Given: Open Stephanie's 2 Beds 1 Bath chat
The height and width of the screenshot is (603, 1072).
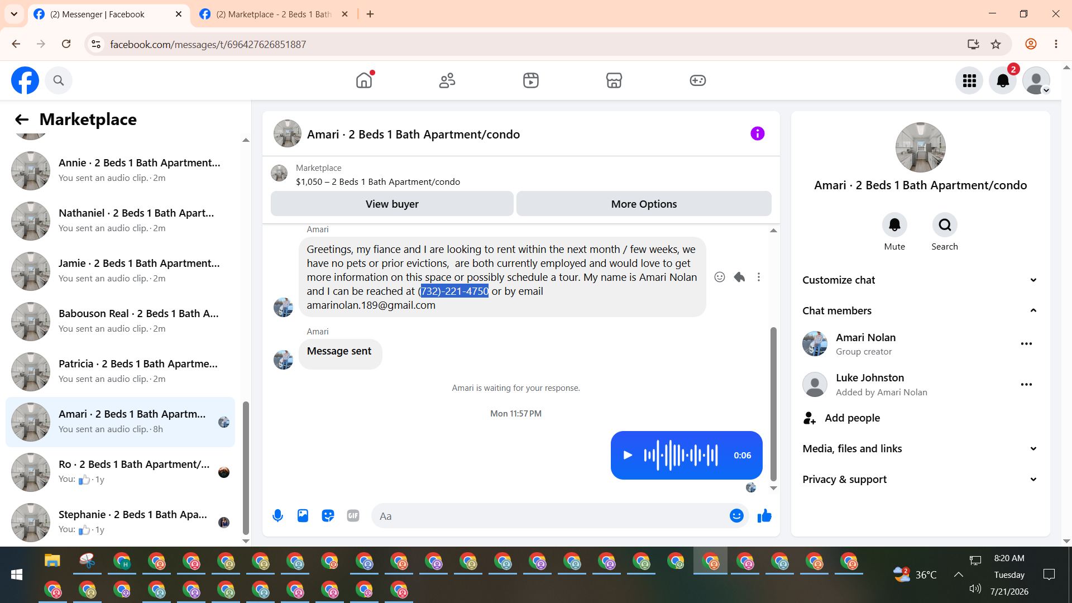Looking at the screenshot, I should tap(120, 522).
